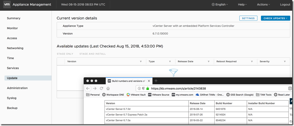Filter the Version column in updates table

141,61
